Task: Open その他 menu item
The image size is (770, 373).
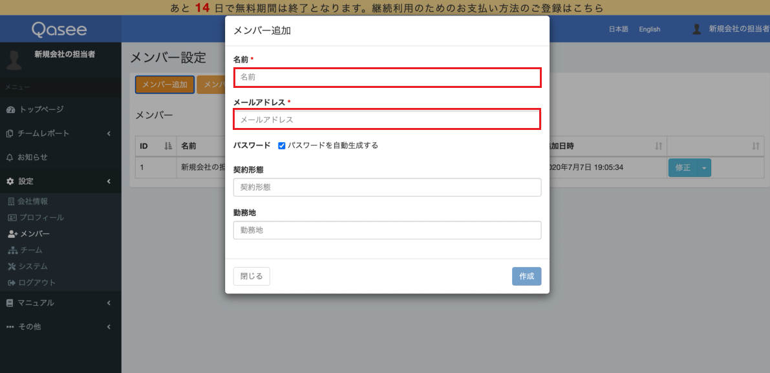Action: coord(30,327)
